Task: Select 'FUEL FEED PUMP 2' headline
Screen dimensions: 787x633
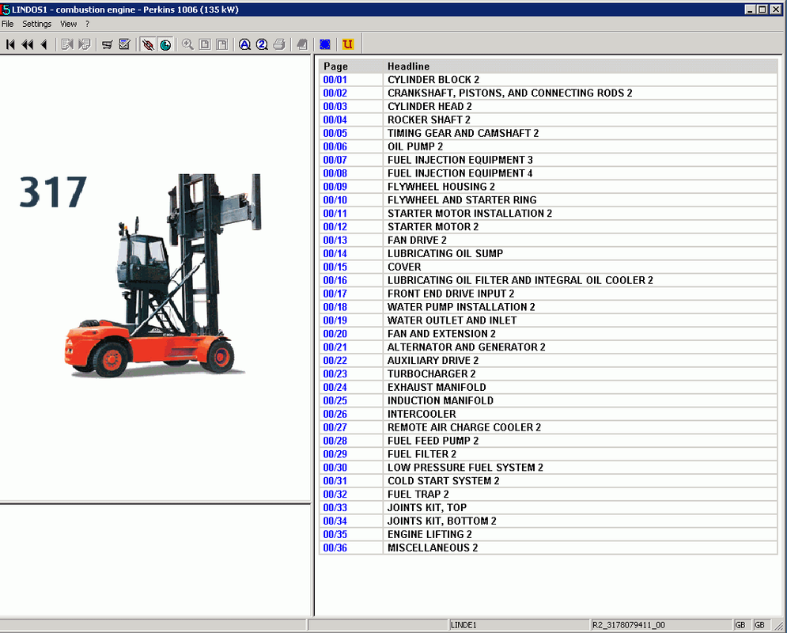Action: point(433,441)
